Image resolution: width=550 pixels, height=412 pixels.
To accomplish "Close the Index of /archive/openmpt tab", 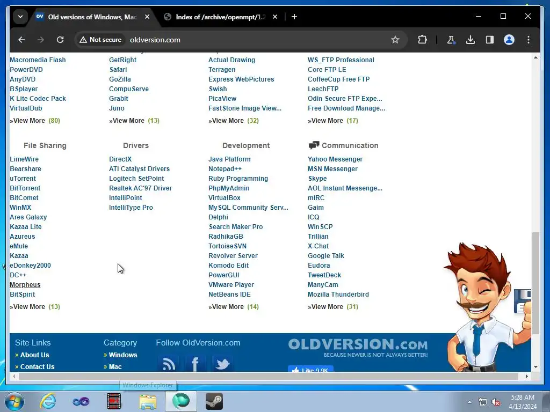I will pos(275,17).
